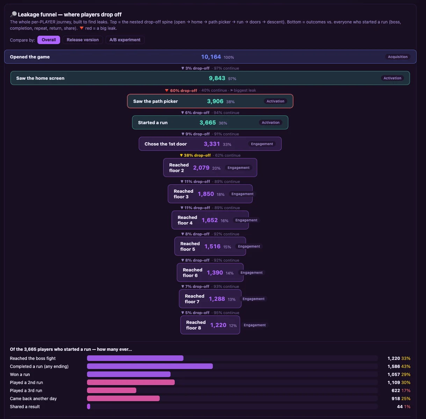Viewport: 426px width, 419px height.
Task: Click the 9% drop-off label
Action: [x=195, y=134]
